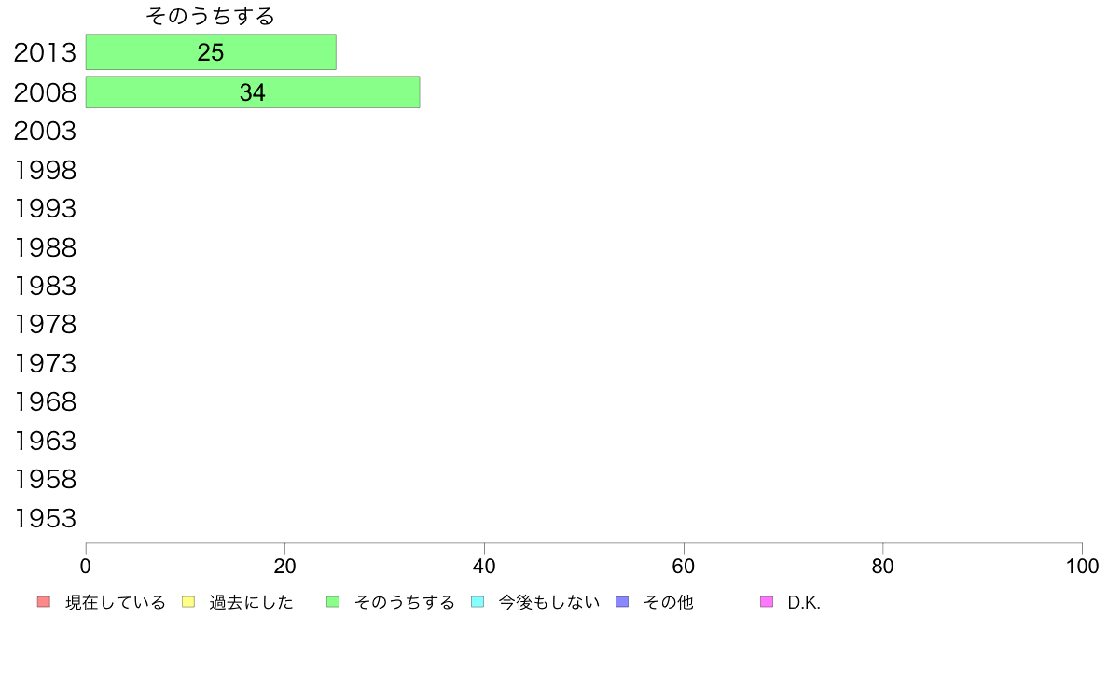Screen dimensions: 1108x687
Task: Select the 2008 bar showing 34
Action: click(x=252, y=92)
